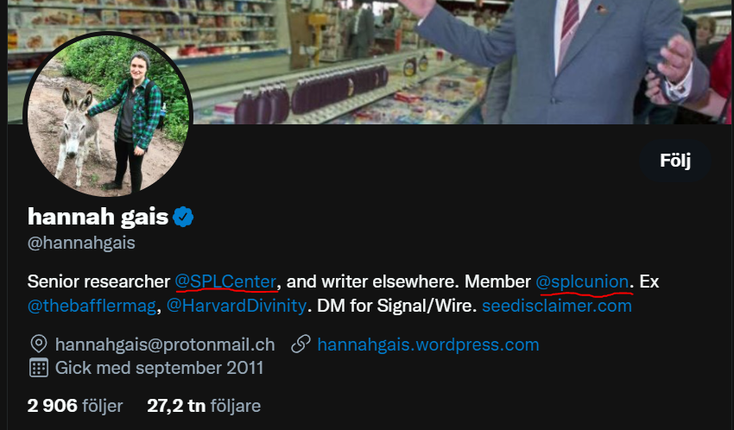Visit the @thebafflermag profile link

(92, 306)
